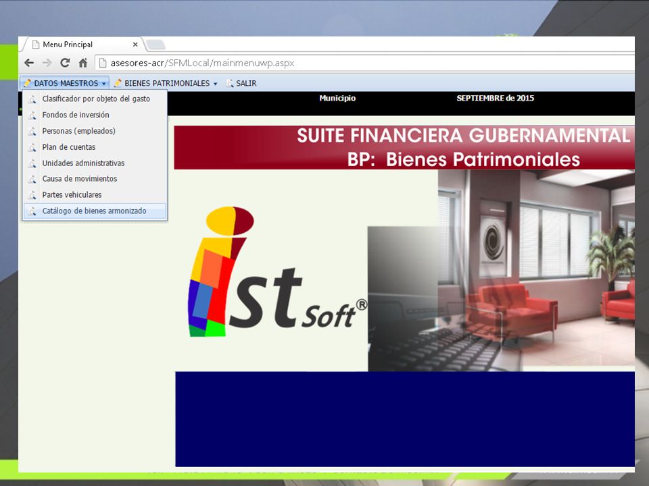The height and width of the screenshot is (486, 649).
Task: Click the icon next to Personas (empleados)
Action: (x=32, y=132)
